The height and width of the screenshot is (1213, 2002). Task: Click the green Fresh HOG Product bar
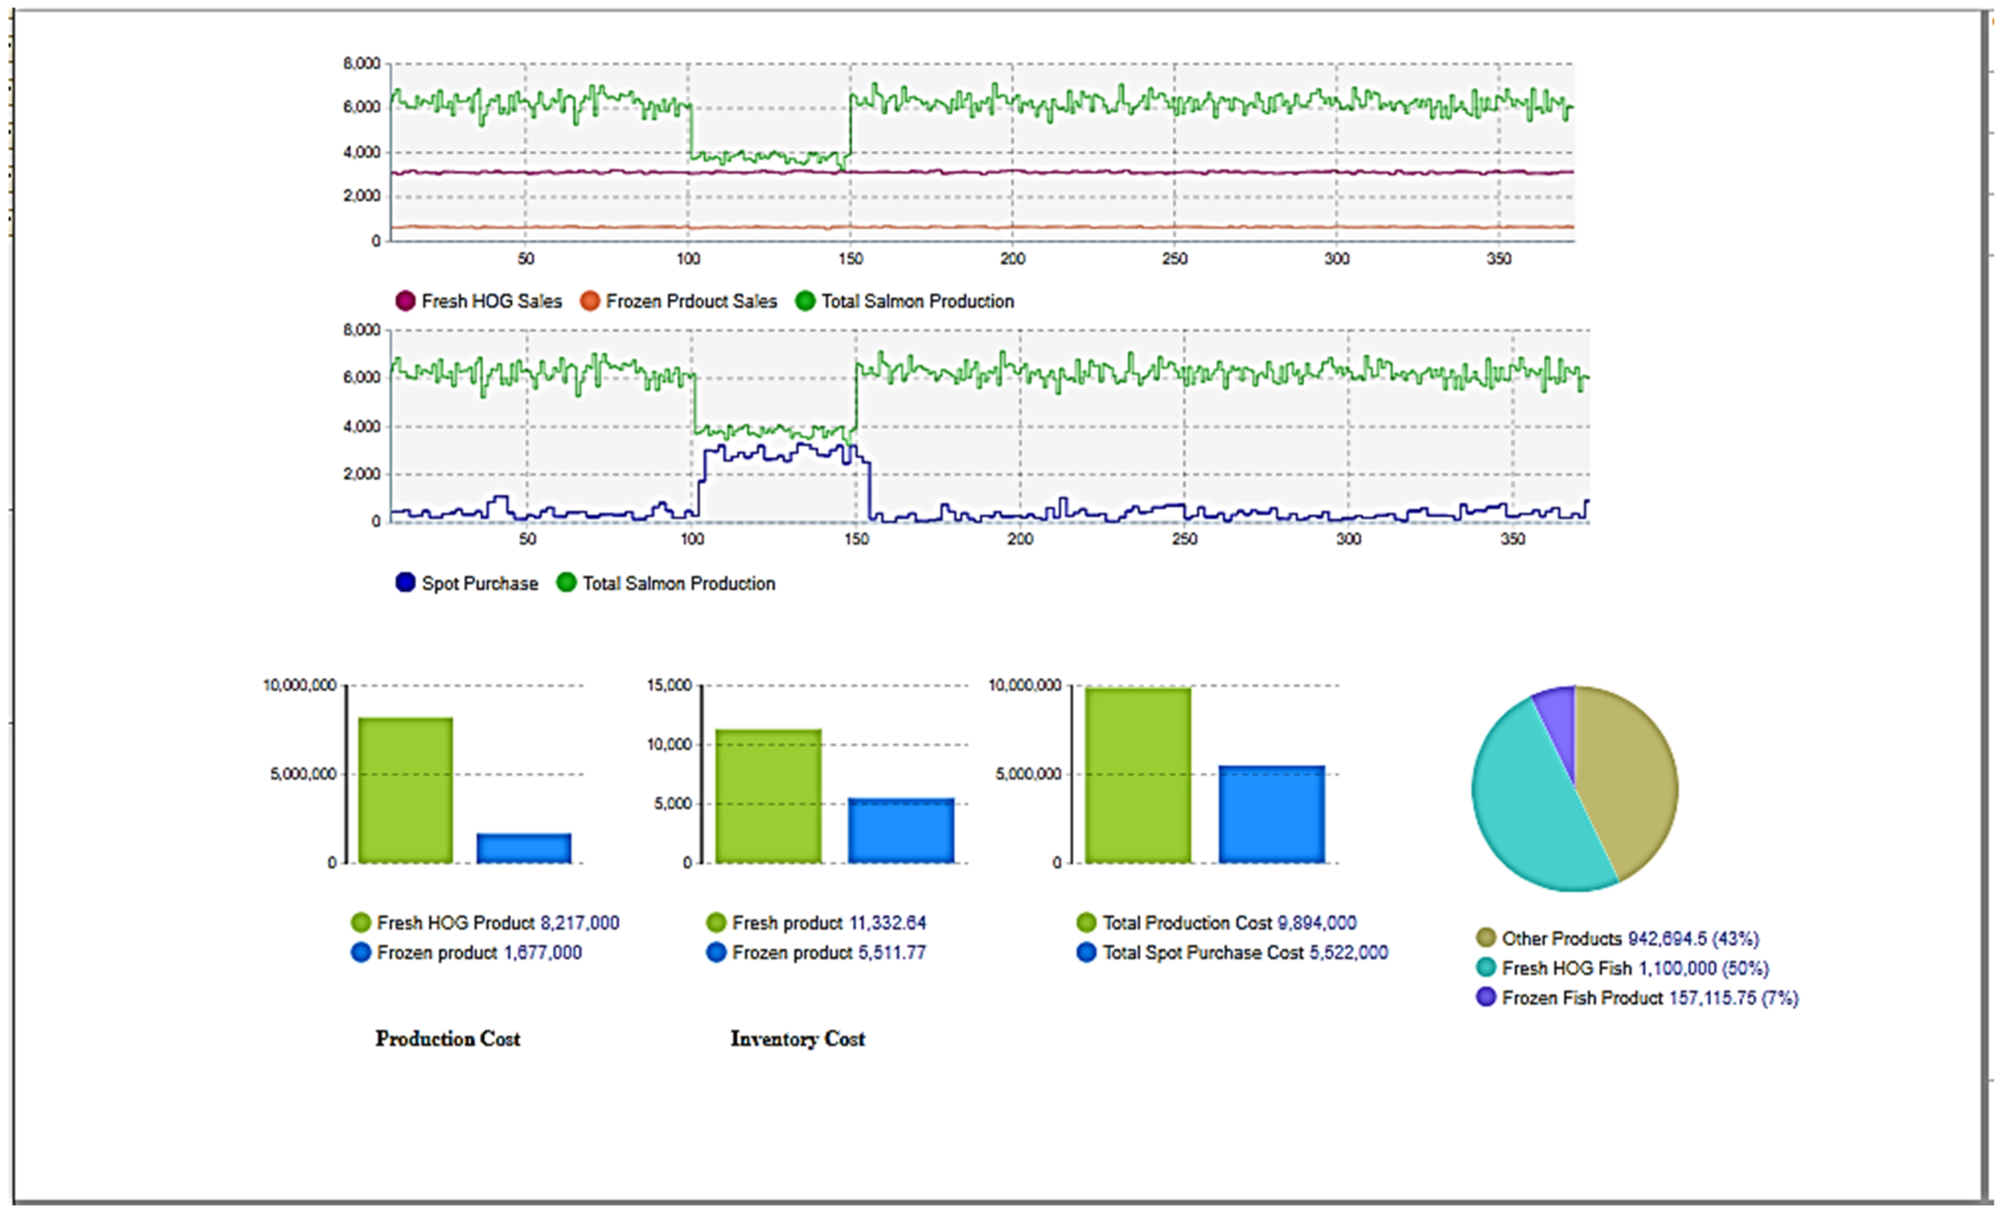[405, 790]
